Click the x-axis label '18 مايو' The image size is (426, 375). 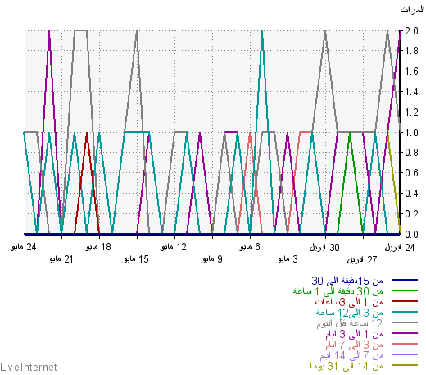click(x=98, y=247)
